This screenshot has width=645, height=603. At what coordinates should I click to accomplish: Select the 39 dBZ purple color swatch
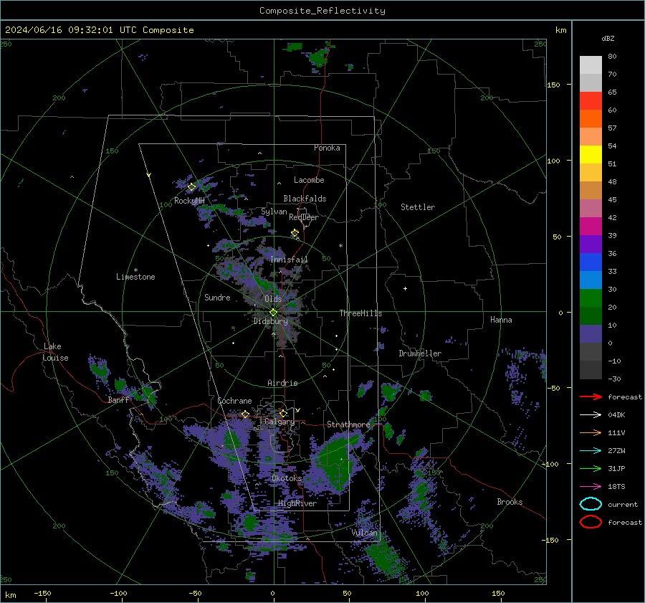tap(591, 244)
